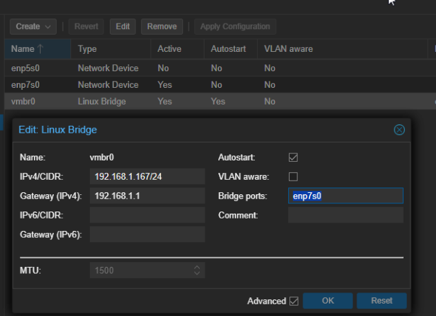Click the Name column sort arrow

pyautogui.click(x=39, y=49)
